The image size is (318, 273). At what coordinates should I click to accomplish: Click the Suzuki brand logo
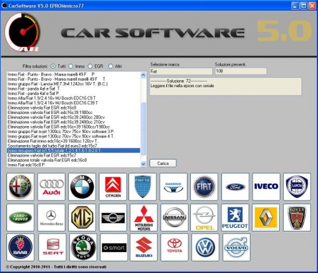point(144,248)
